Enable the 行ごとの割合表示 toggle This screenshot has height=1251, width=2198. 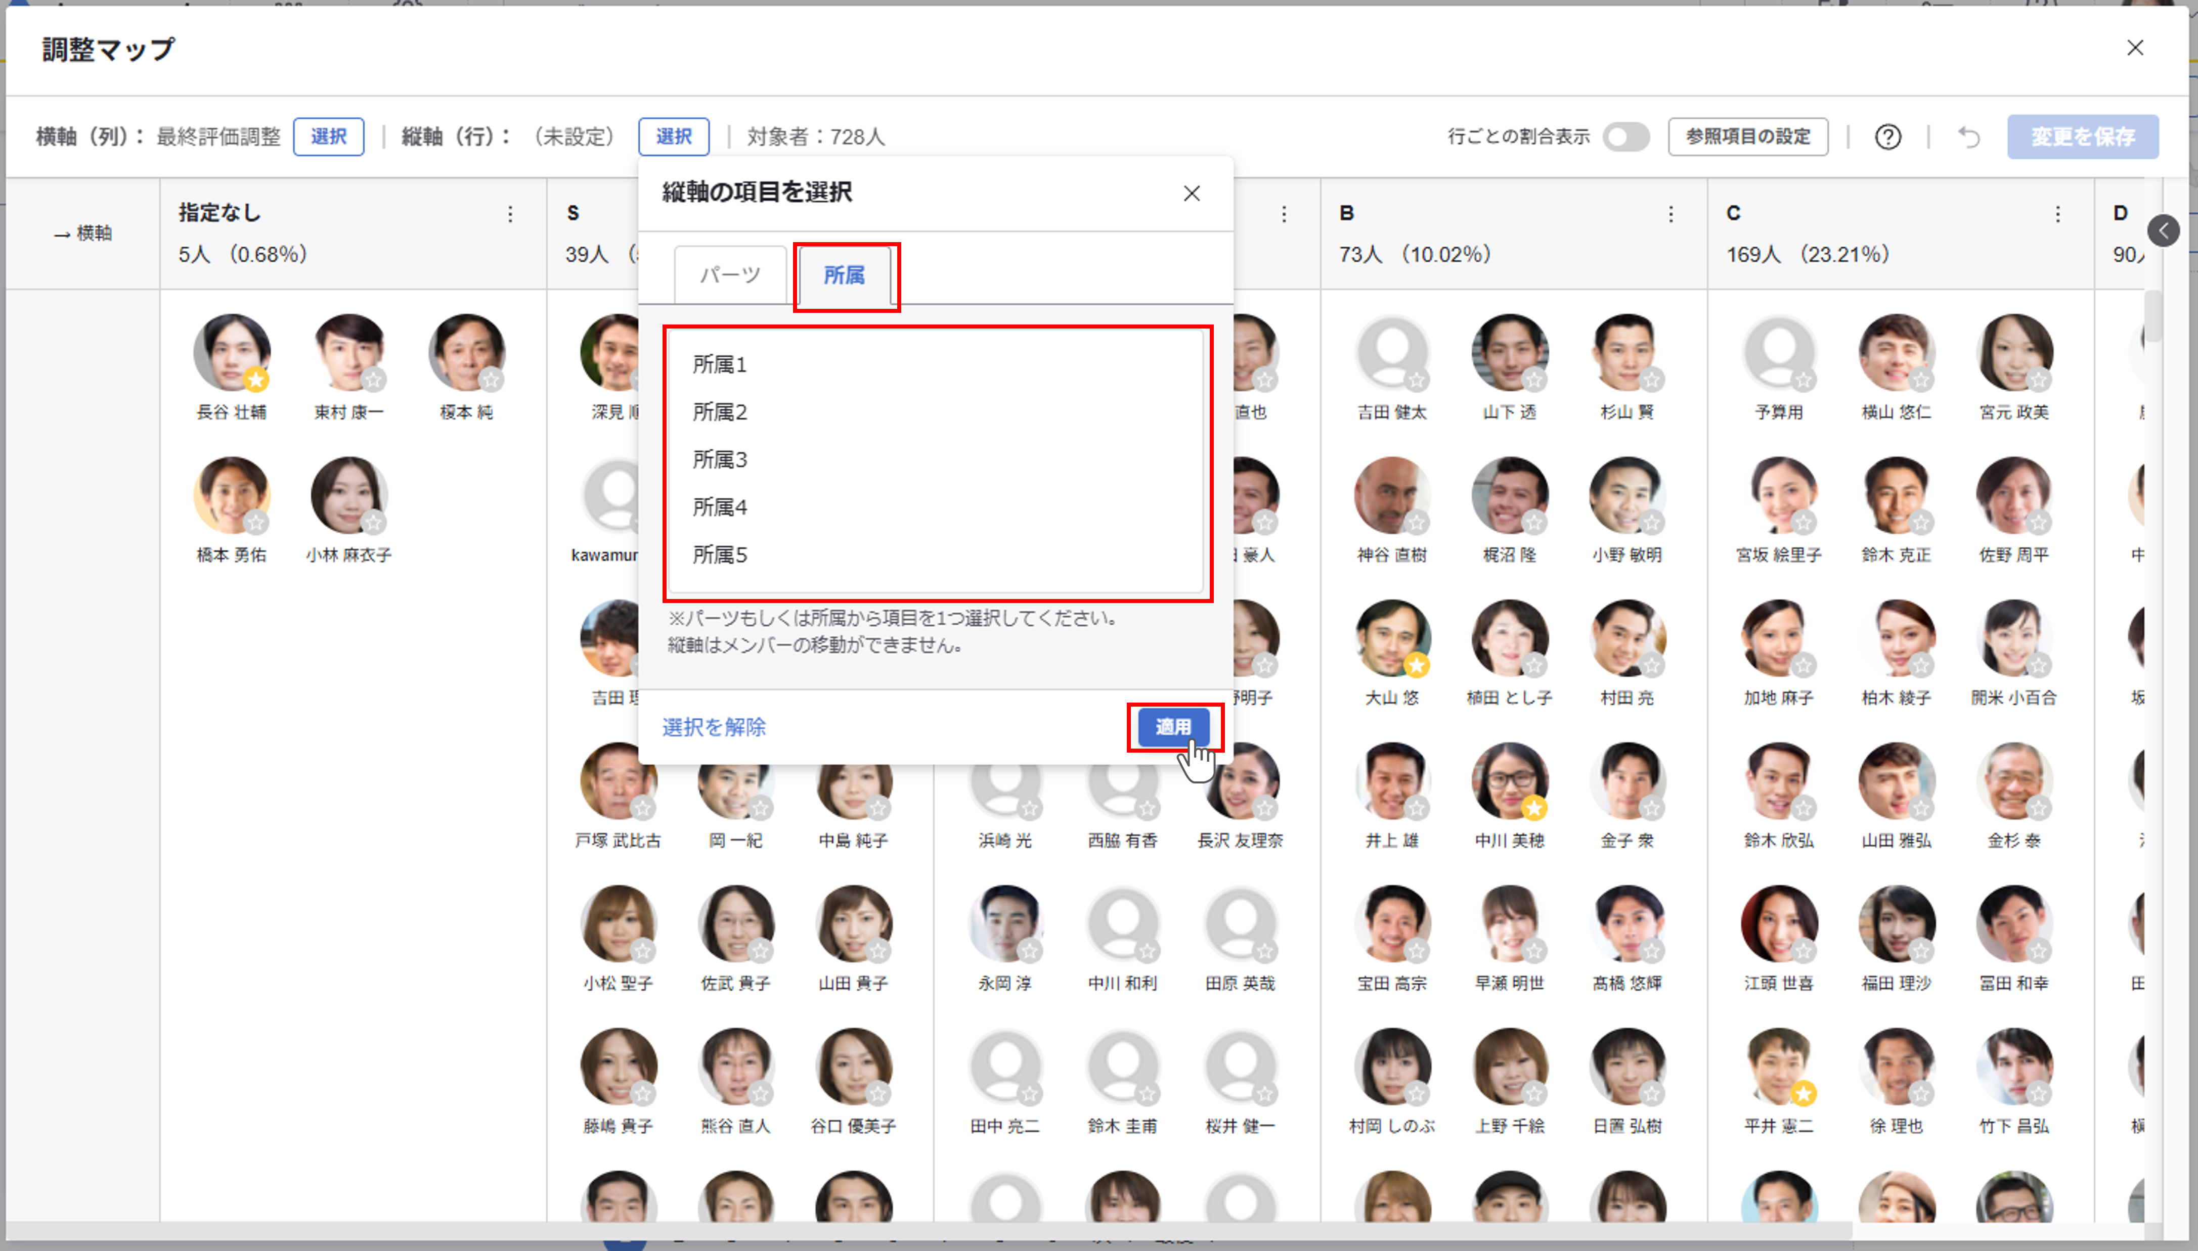point(1624,136)
